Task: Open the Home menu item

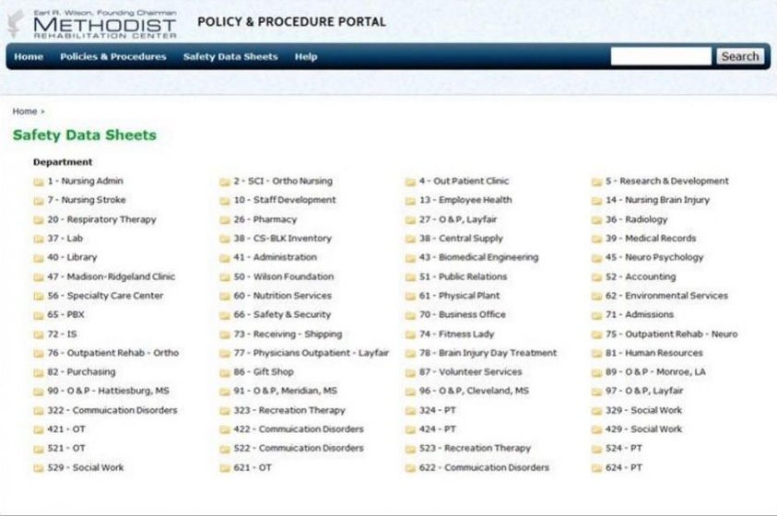Action: [29, 56]
